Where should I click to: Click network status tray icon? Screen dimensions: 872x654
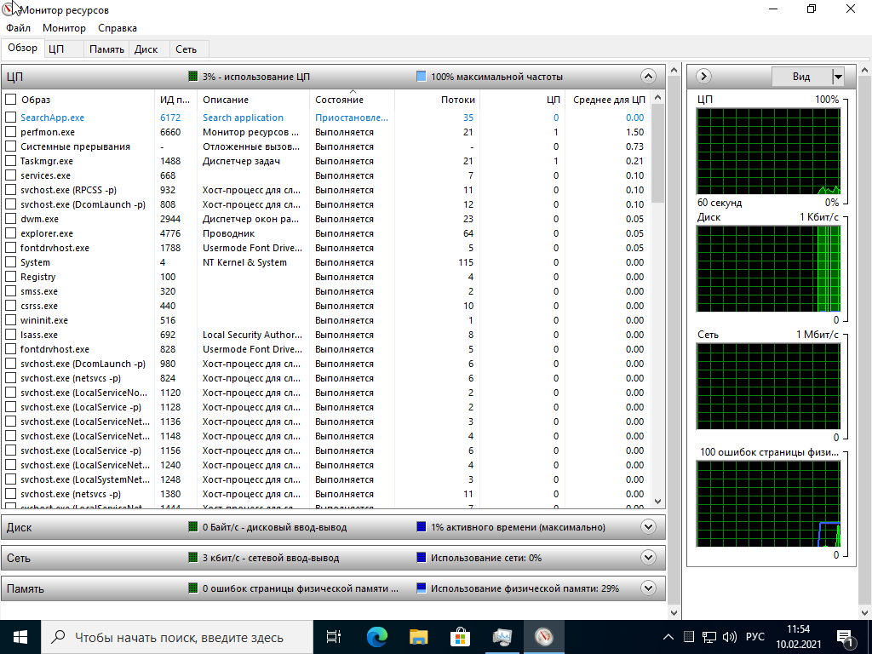709,637
